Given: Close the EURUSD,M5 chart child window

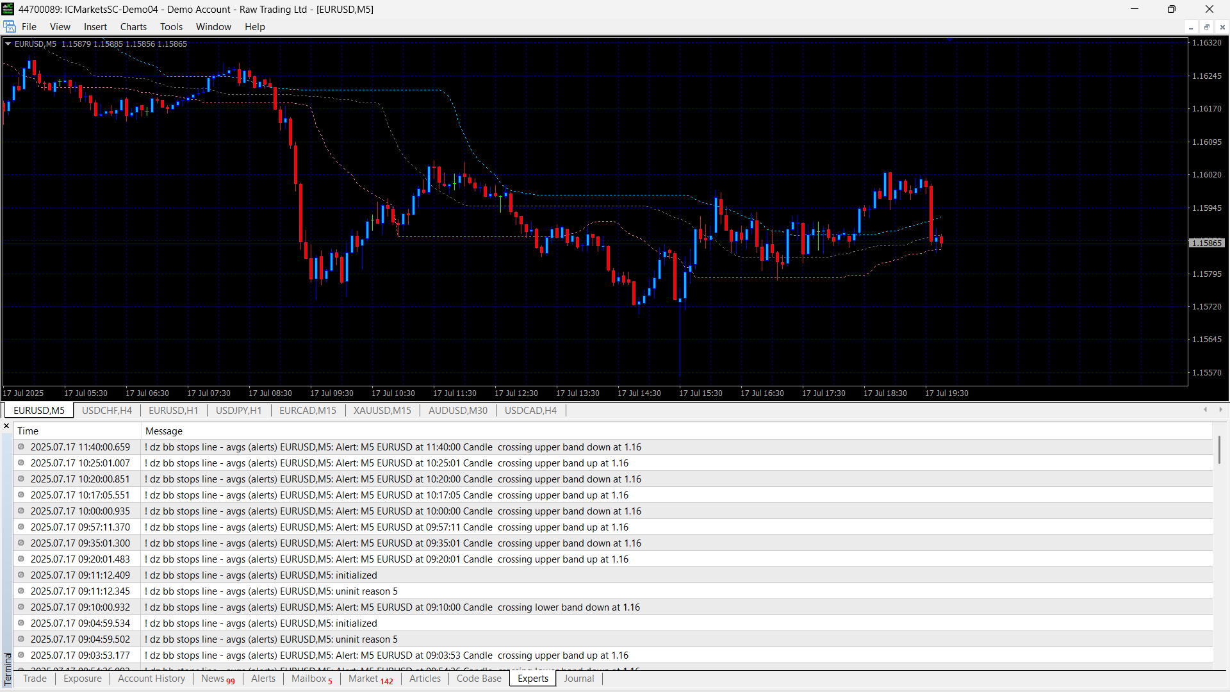Looking at the screenshot, I should [x=1222, y=27].
